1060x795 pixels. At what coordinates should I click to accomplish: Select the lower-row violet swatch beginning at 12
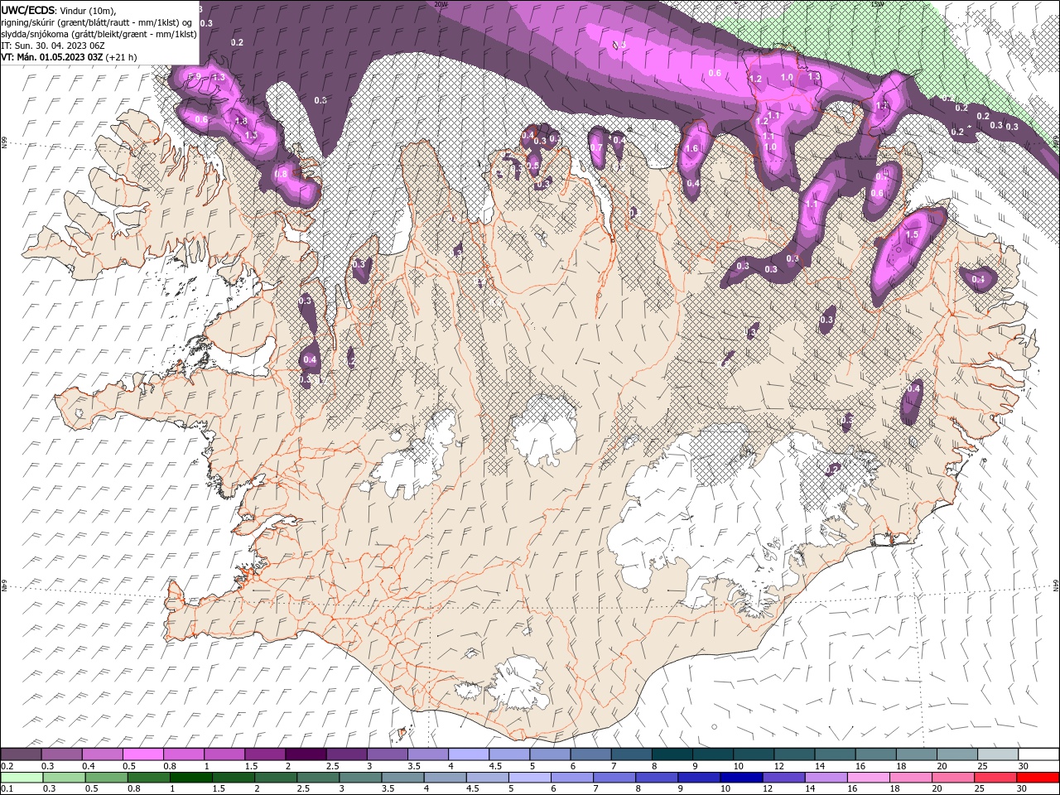783,778
